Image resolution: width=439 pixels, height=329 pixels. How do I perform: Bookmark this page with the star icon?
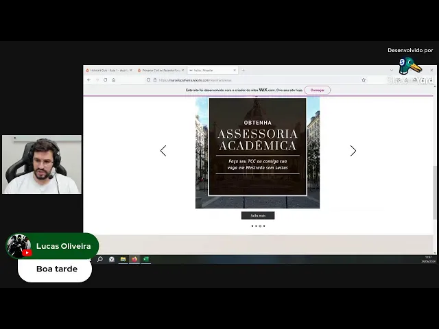click(364, 80)
